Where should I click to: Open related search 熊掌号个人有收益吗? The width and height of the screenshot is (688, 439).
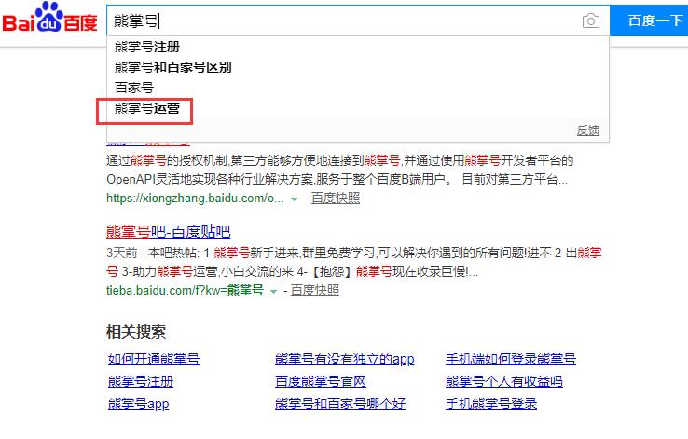coord(504,381)
